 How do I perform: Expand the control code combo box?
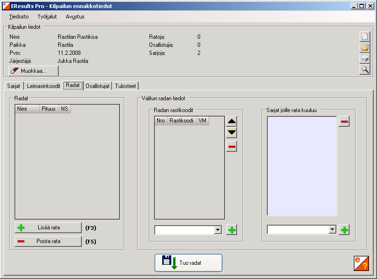coord(218,230)
